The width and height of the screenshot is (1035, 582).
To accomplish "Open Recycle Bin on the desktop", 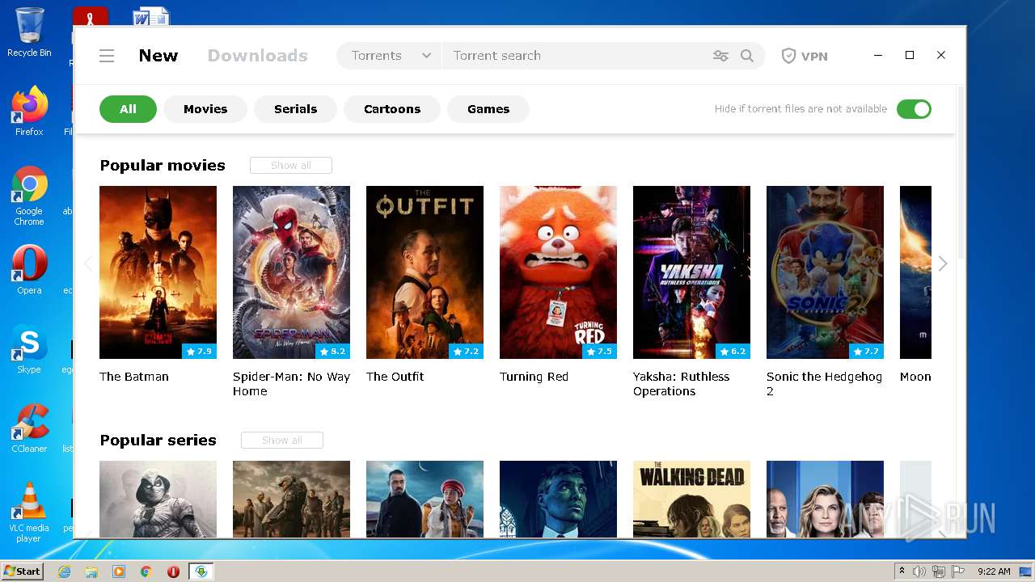I will [x=29, y=32].
